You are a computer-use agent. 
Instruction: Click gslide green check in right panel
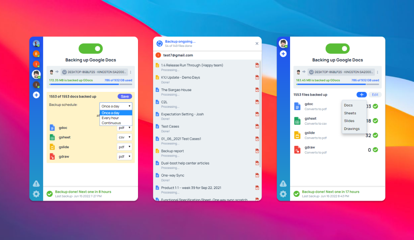[x=375, y=135]
